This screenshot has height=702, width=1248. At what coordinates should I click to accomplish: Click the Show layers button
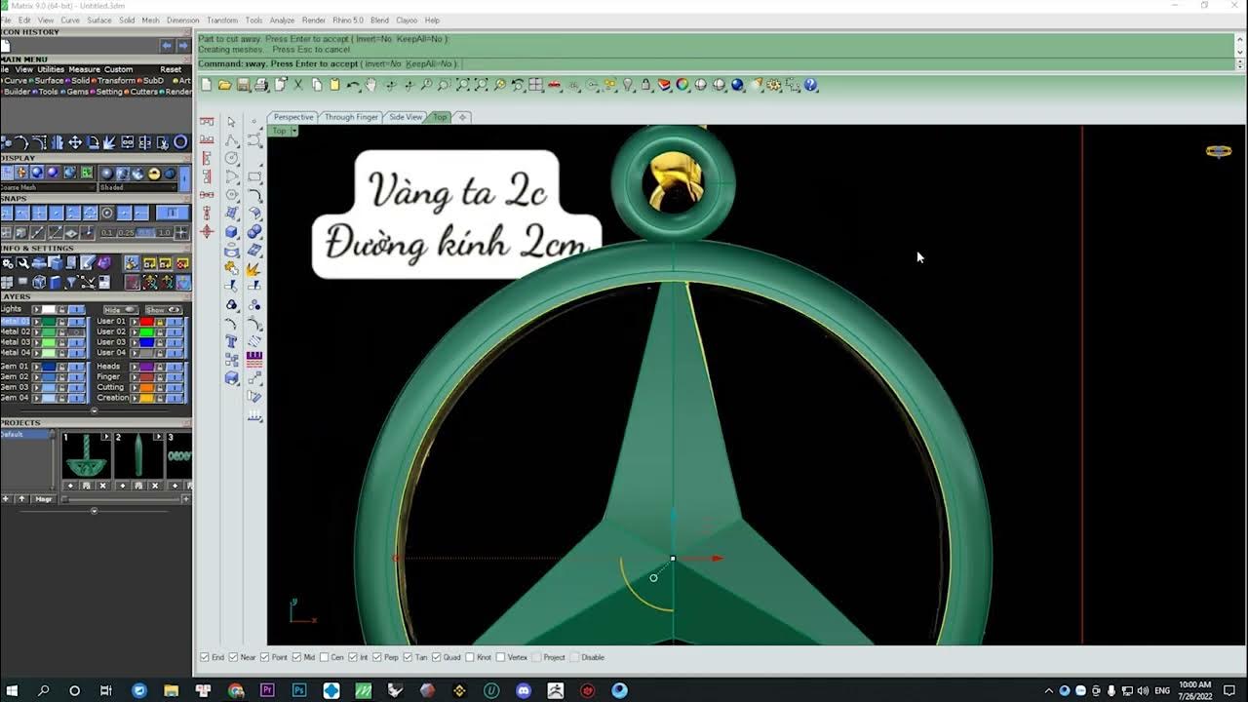click(x=163, y=310)
